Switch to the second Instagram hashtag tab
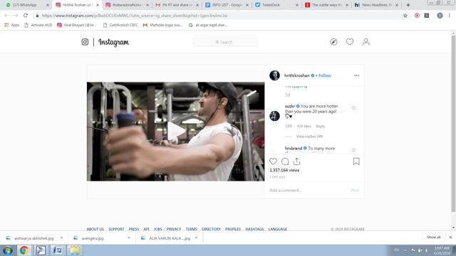The height and width of the screenshot is (256, 456). [127, 5]
